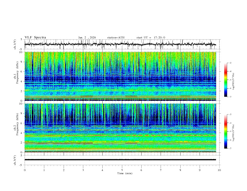The image size is (247, 191).
Task: Click the ch.1 voltage waveform trace
Action: [x=120, y=44]
